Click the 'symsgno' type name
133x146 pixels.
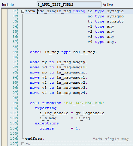pos(115,16)
